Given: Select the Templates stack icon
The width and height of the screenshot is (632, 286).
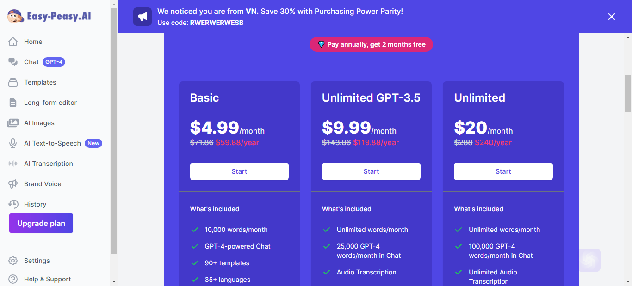Looking at the screenshot, I should pos(13,82).
